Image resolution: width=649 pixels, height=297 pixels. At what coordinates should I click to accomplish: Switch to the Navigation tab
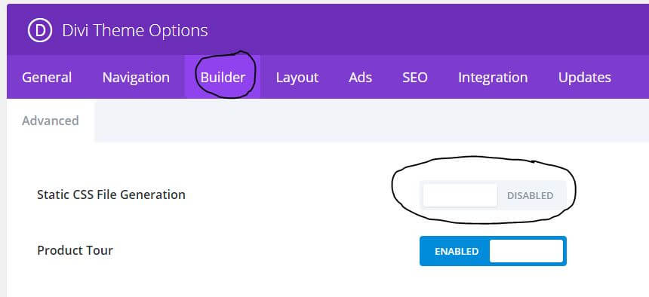point(136,78)
